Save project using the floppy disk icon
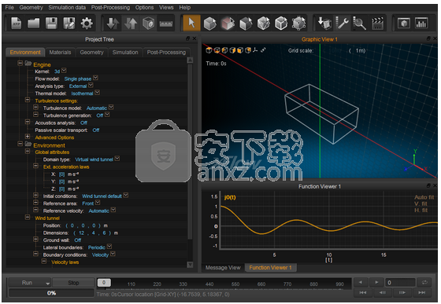This screenshot has width=441, height=304. 51,24
